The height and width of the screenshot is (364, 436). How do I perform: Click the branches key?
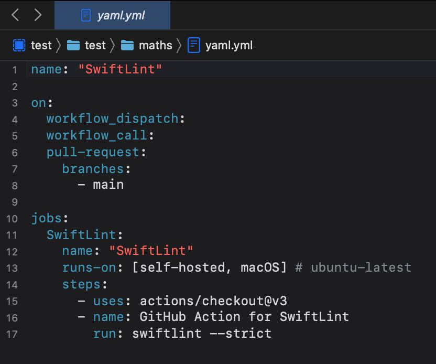[x=93, y=169]
